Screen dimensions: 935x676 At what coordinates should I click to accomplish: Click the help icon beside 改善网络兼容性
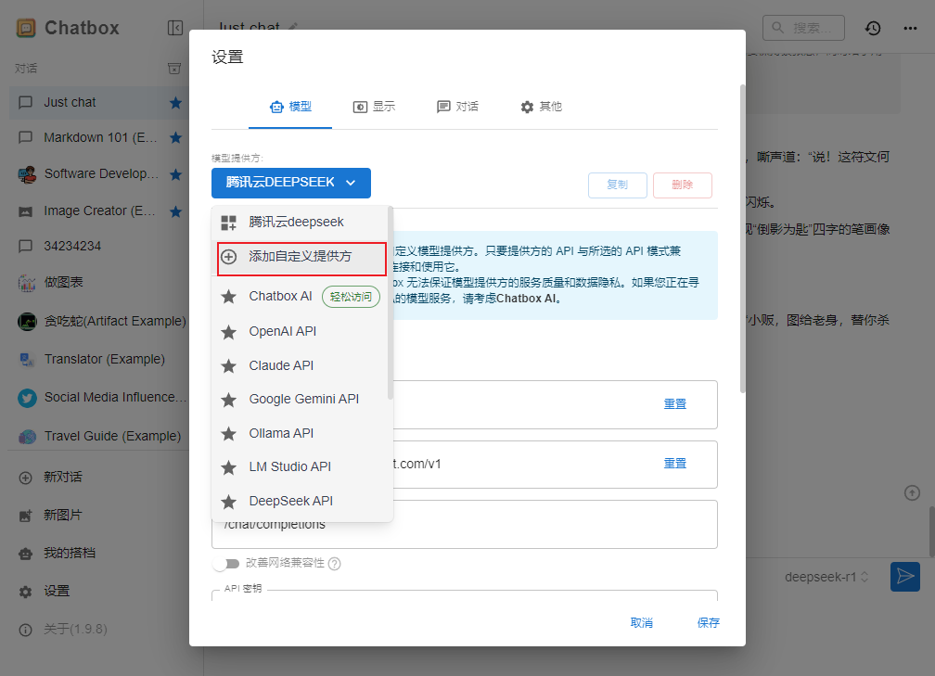[x=335, y=564]
